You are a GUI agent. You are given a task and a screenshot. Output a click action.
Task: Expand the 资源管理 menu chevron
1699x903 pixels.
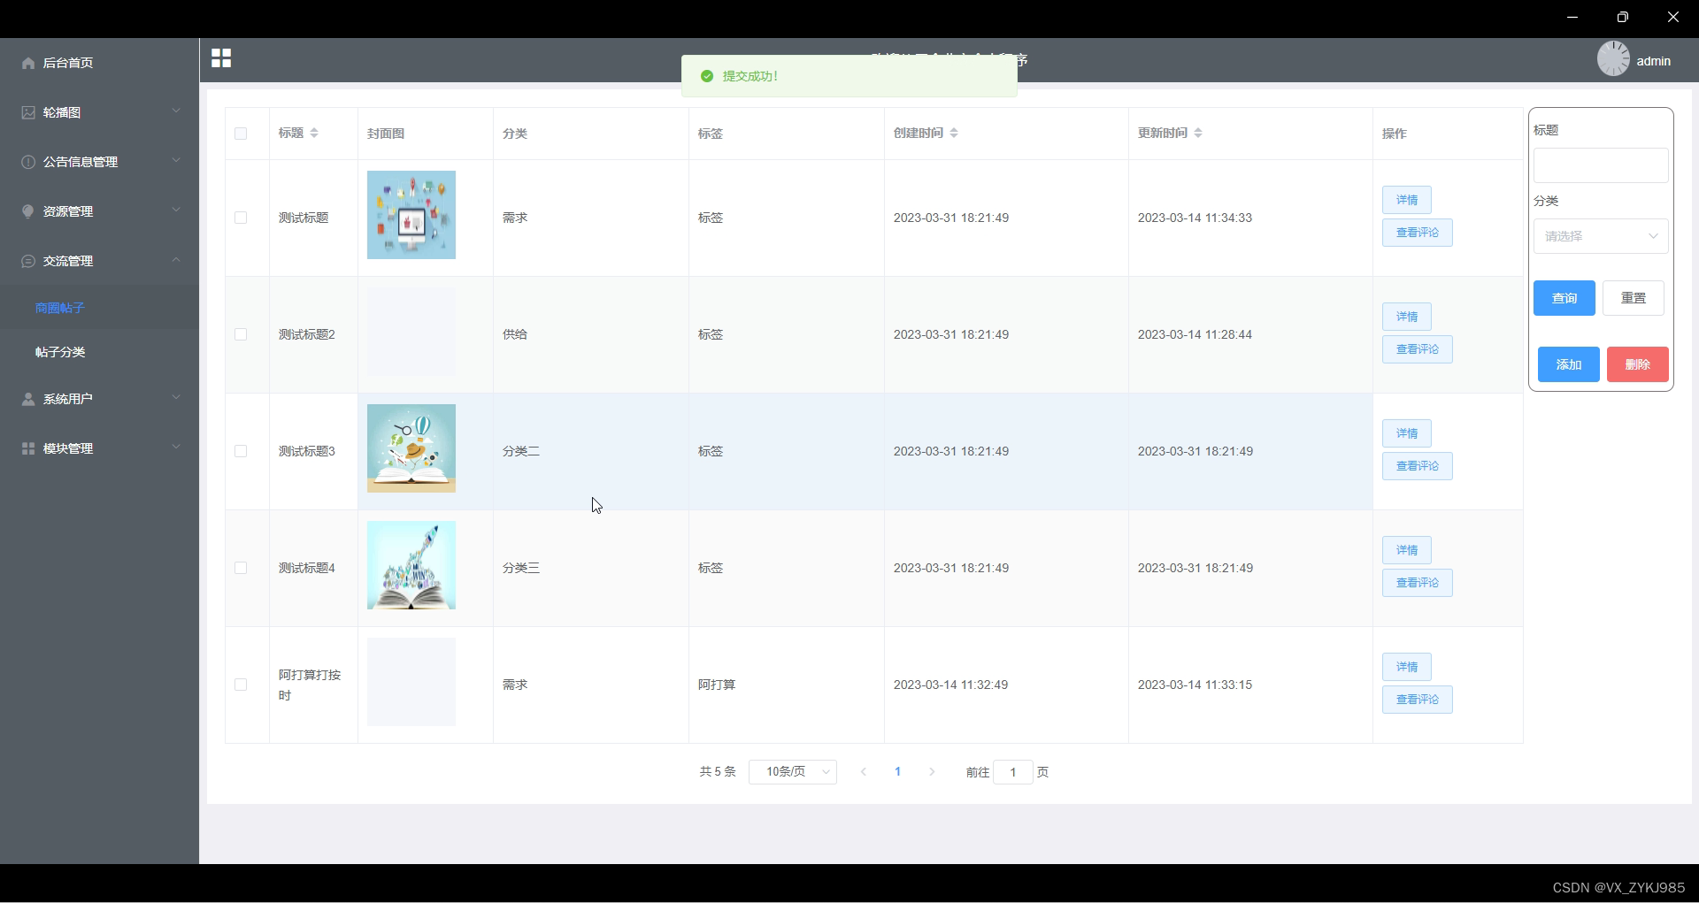pos(176,210)
